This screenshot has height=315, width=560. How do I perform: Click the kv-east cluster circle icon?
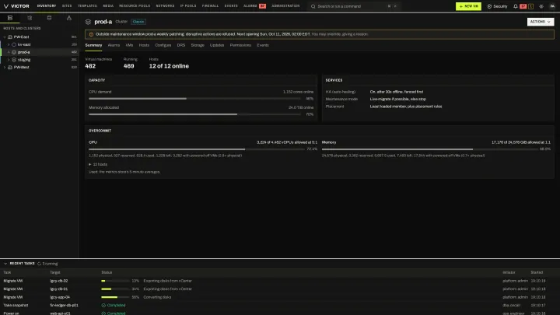click(14, 44)
